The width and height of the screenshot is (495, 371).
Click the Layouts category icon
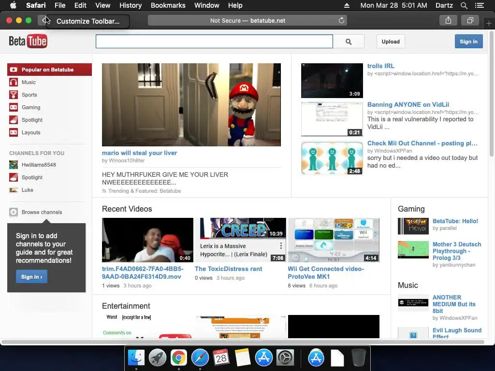pyautogui.click(x=14, y=133)
